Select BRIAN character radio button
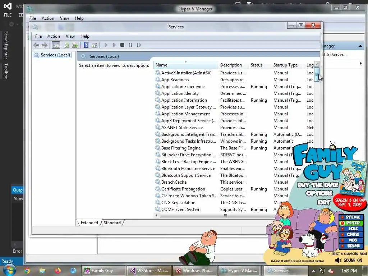368x276 pixels. tap(342, 246)
